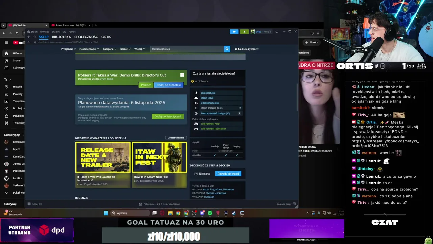Click the PlayStation controller icon
433x244 pixels.
click(196, 129)
